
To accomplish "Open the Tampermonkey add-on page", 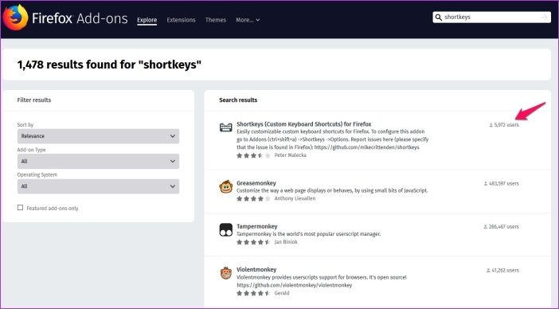I will [257, 226].
